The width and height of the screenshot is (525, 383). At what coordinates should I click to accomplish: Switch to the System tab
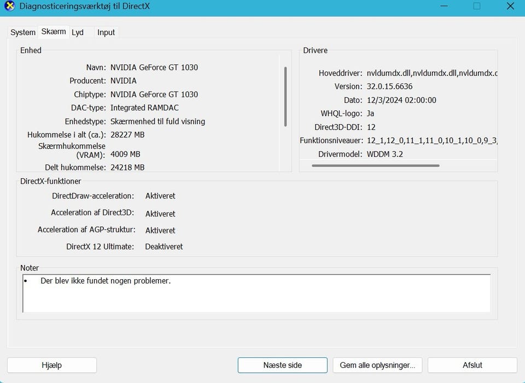tap(23, 32)
